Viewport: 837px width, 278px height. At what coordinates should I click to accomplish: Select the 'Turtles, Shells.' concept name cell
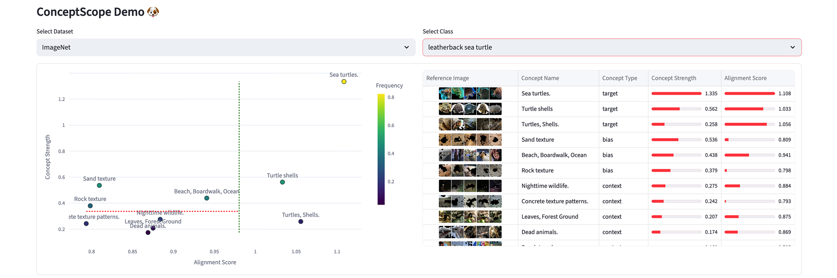point(558,124)
